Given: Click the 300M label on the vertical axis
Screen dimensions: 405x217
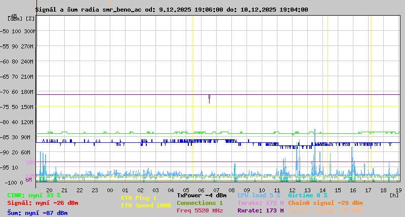Looking at the screenshot, I should 29,31.
